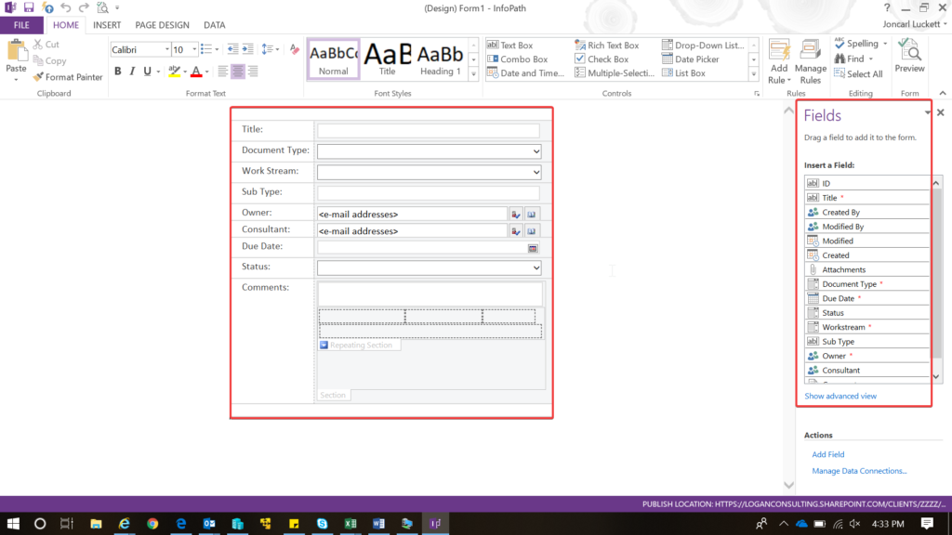The height and width of the screenshot is (535, 952).
Task: Click the bullets list icon
Action: pyautogui.click(x=206, y=49)
